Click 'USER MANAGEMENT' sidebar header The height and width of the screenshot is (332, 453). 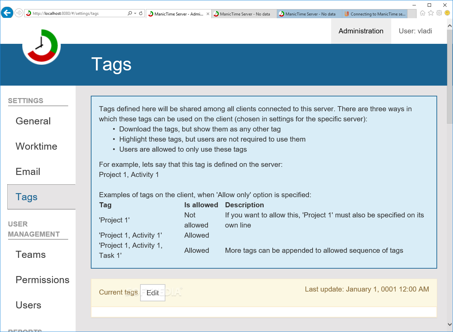point(34,229)
